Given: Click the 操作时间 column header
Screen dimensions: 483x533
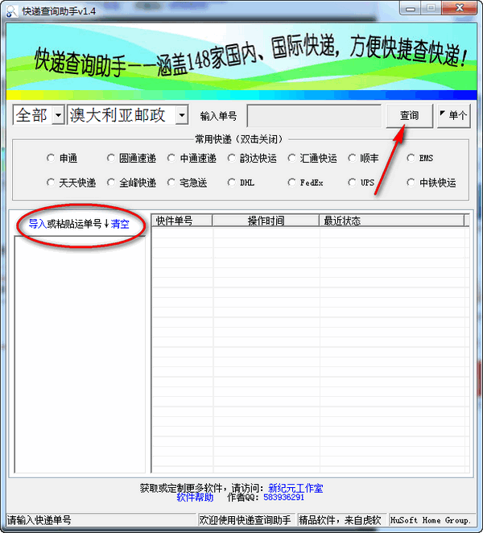Looking at the screenshot, I should (x=266, y=221).
